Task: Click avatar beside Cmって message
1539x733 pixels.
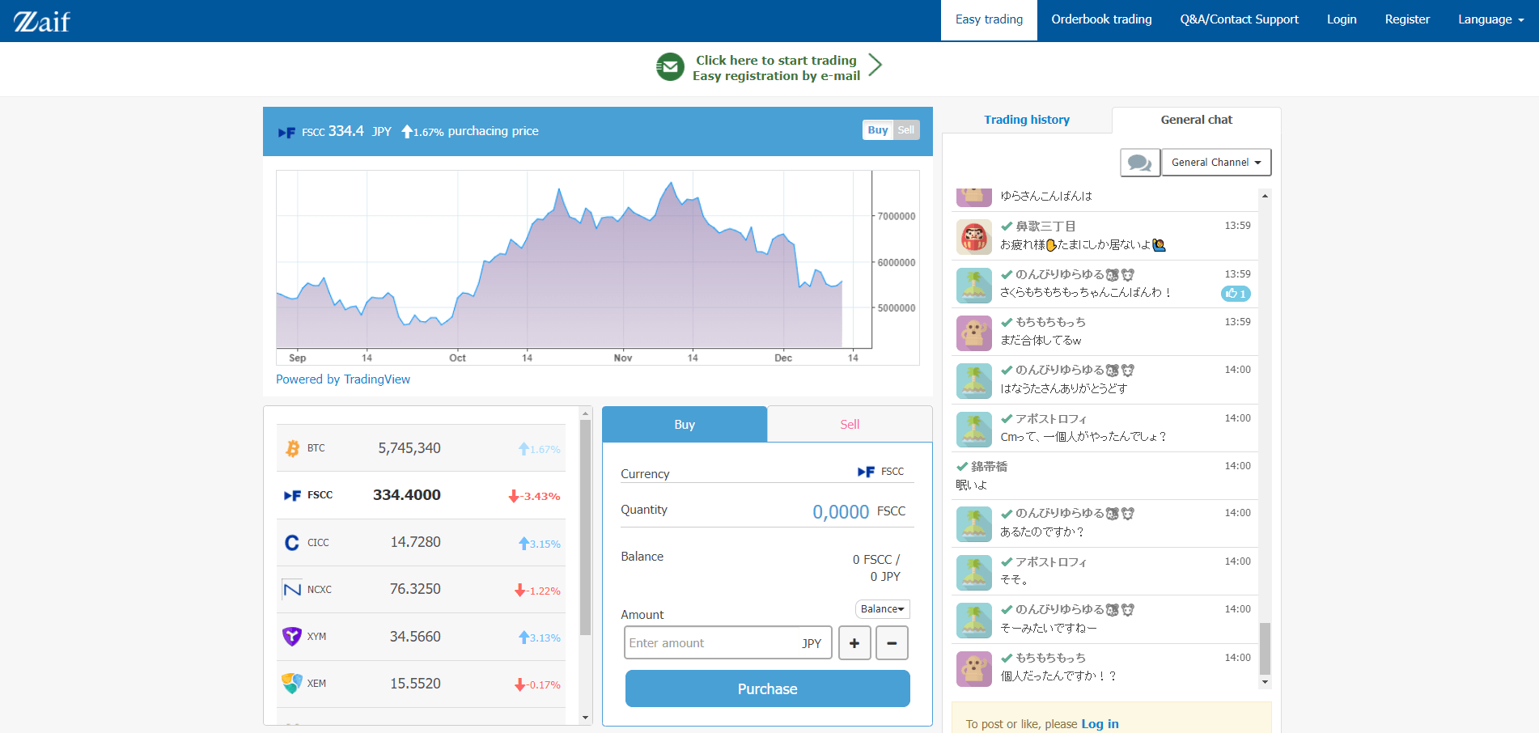Action: pos(974,430)
